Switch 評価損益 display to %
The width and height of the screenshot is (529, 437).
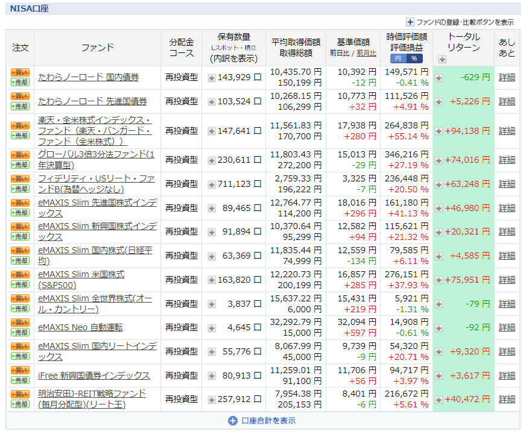(x=414, y=58)
